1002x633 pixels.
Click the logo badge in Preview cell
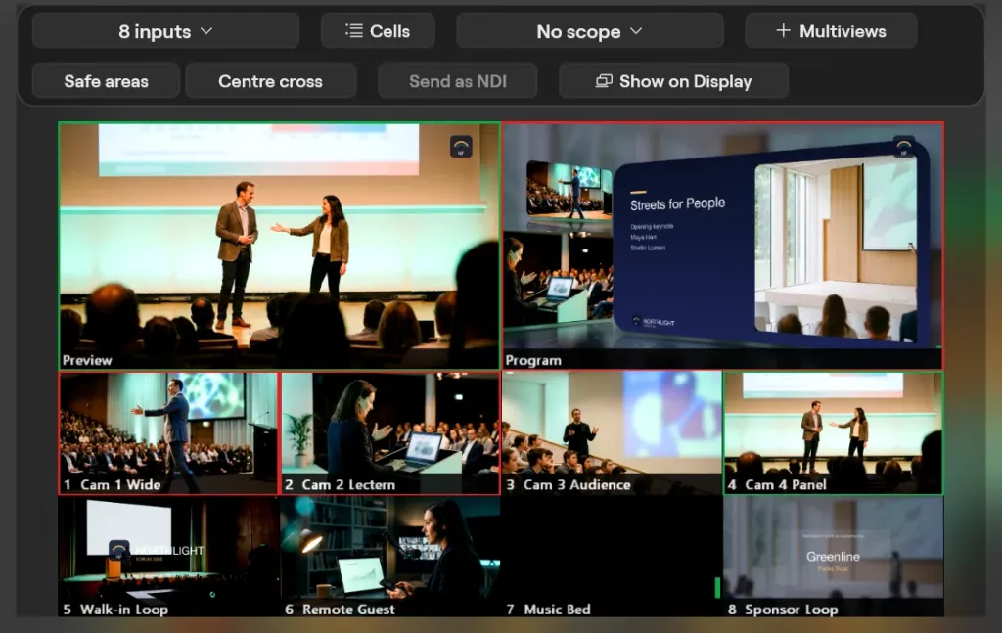pyautogui.click(x=461, y=147)
